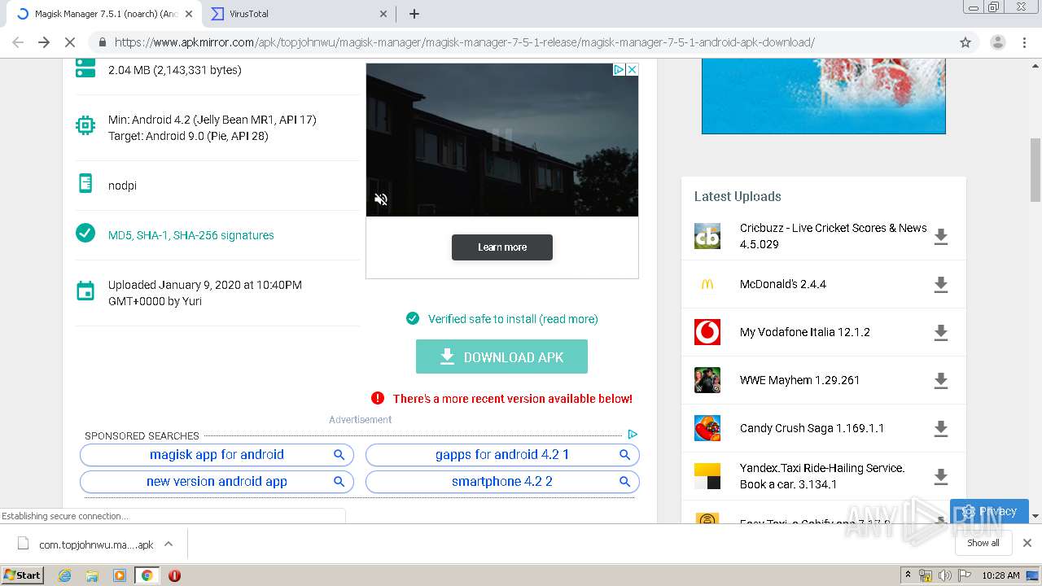Click the more recent version notice

tap(512, 399)
